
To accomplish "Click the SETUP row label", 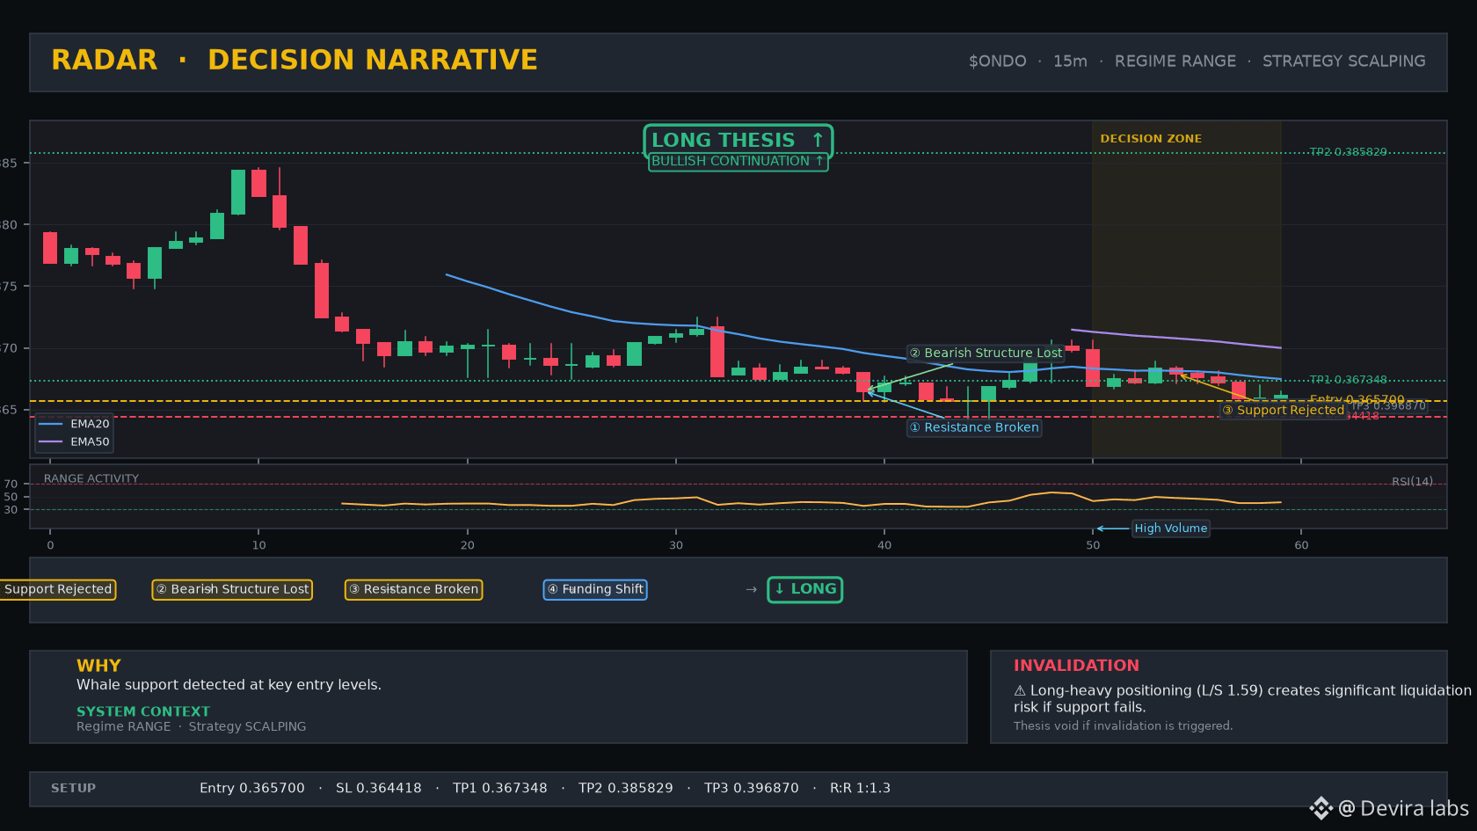I will point(73,788).
